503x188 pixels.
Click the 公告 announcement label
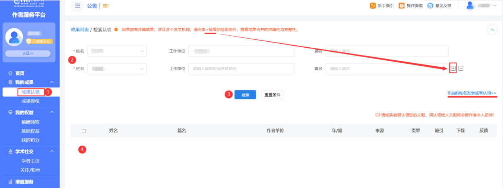pyautogui.click(x=91, y=6)
